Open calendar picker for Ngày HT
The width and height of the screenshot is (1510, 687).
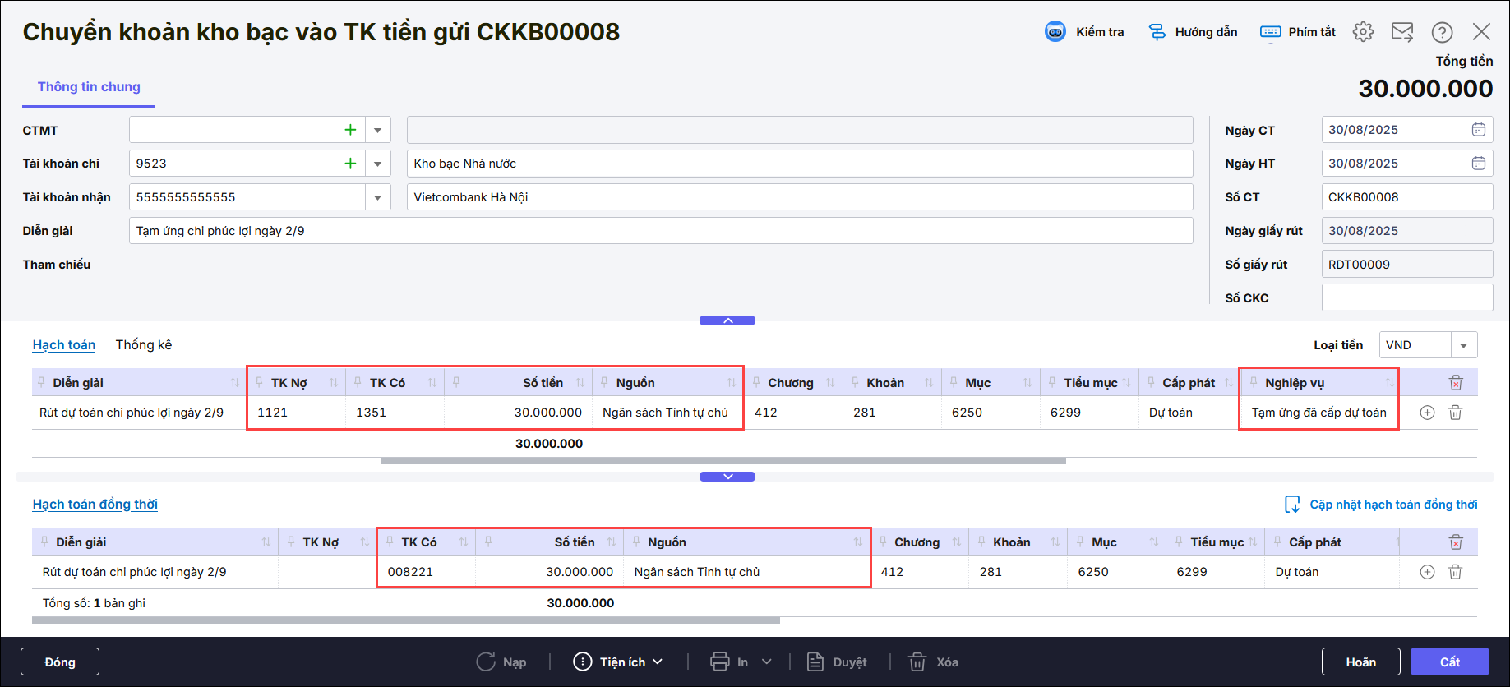point(1478,164)
